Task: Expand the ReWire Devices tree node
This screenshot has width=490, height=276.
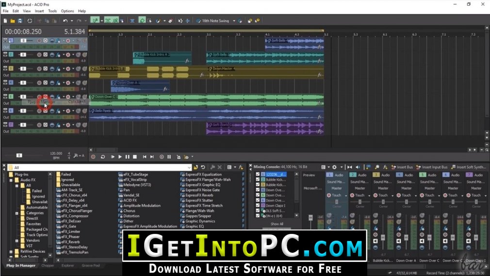Action: [x=11, y=251]
